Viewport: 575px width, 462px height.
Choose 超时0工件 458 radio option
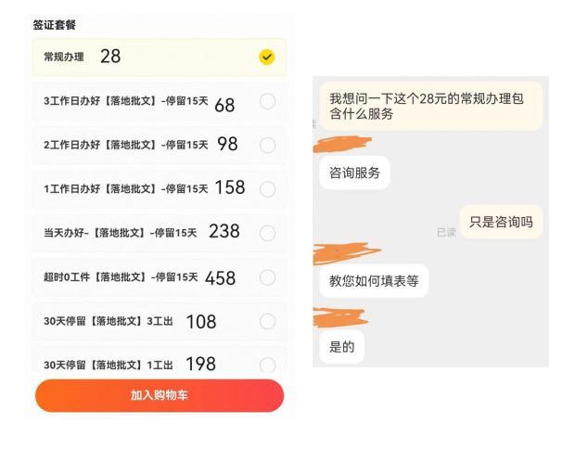tap(267, 277)
